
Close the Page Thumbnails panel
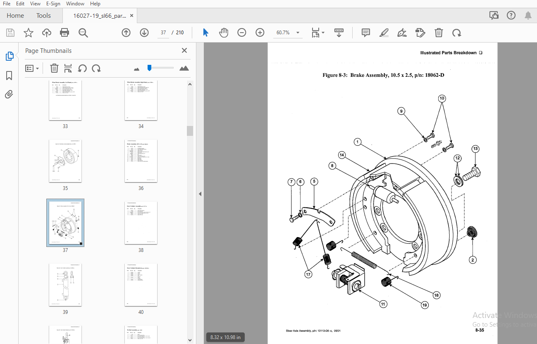[184, 50]
